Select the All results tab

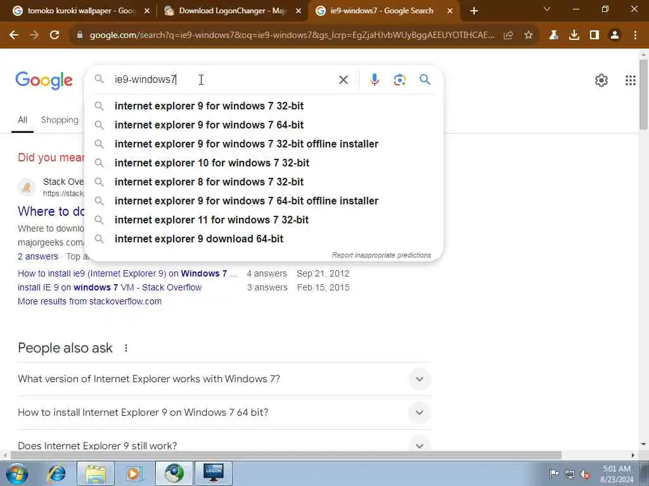click(22, 120)
